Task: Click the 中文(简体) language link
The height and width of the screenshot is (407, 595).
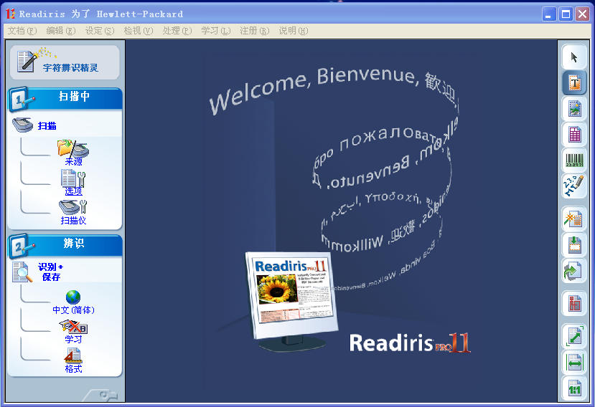Action: [x=73, y=310]
